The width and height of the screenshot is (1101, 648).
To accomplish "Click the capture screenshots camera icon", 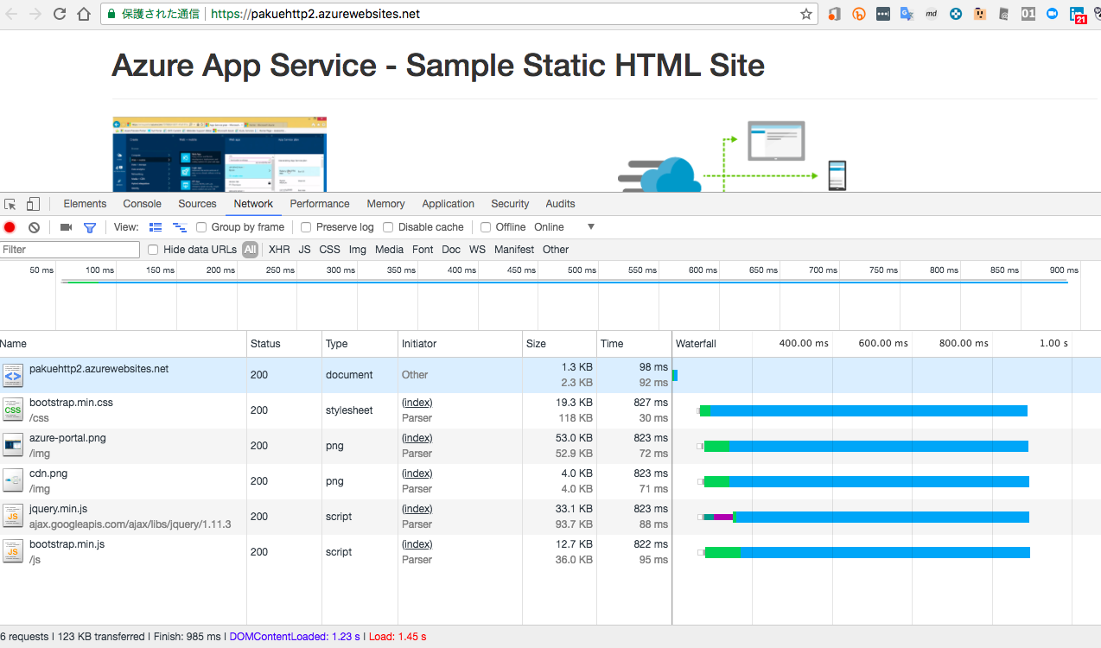I will click(66, 227).
